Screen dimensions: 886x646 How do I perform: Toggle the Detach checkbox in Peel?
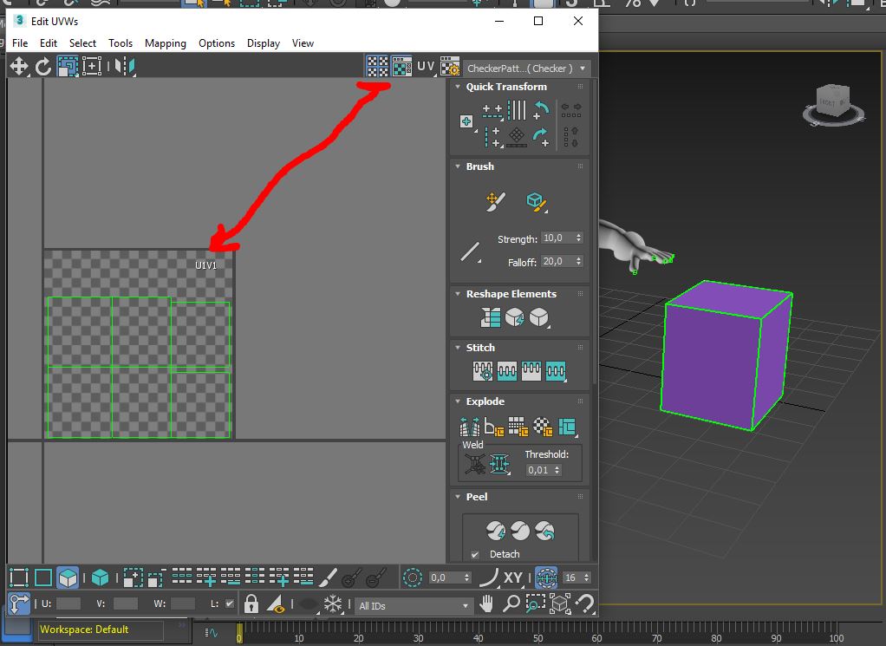474,554
